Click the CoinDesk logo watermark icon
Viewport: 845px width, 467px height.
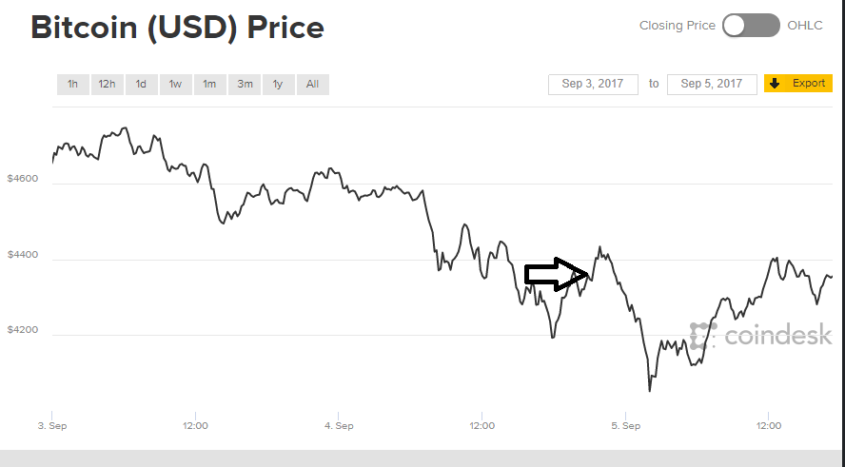click(703, 336)
